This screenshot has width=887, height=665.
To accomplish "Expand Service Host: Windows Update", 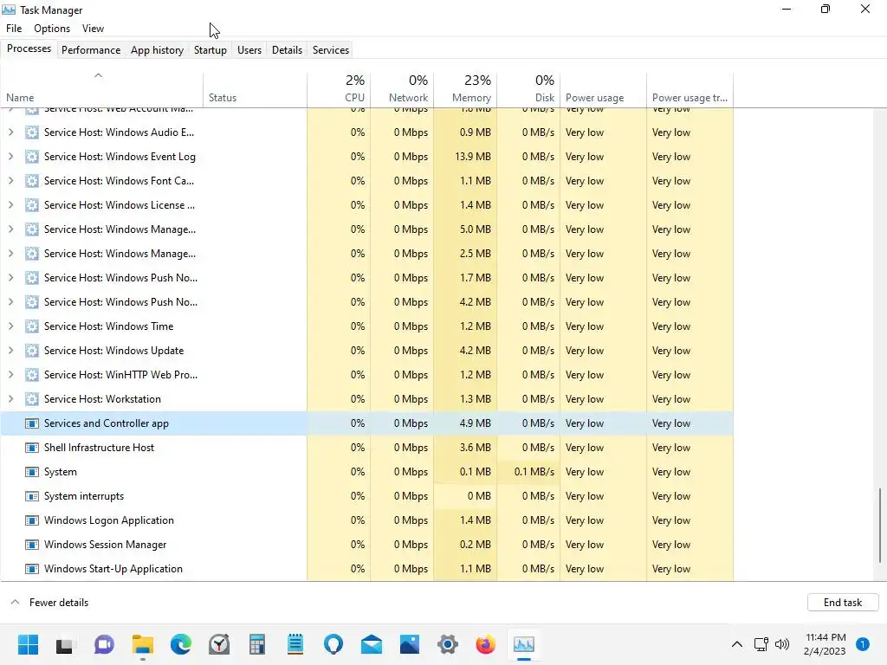I will point(10,351).
